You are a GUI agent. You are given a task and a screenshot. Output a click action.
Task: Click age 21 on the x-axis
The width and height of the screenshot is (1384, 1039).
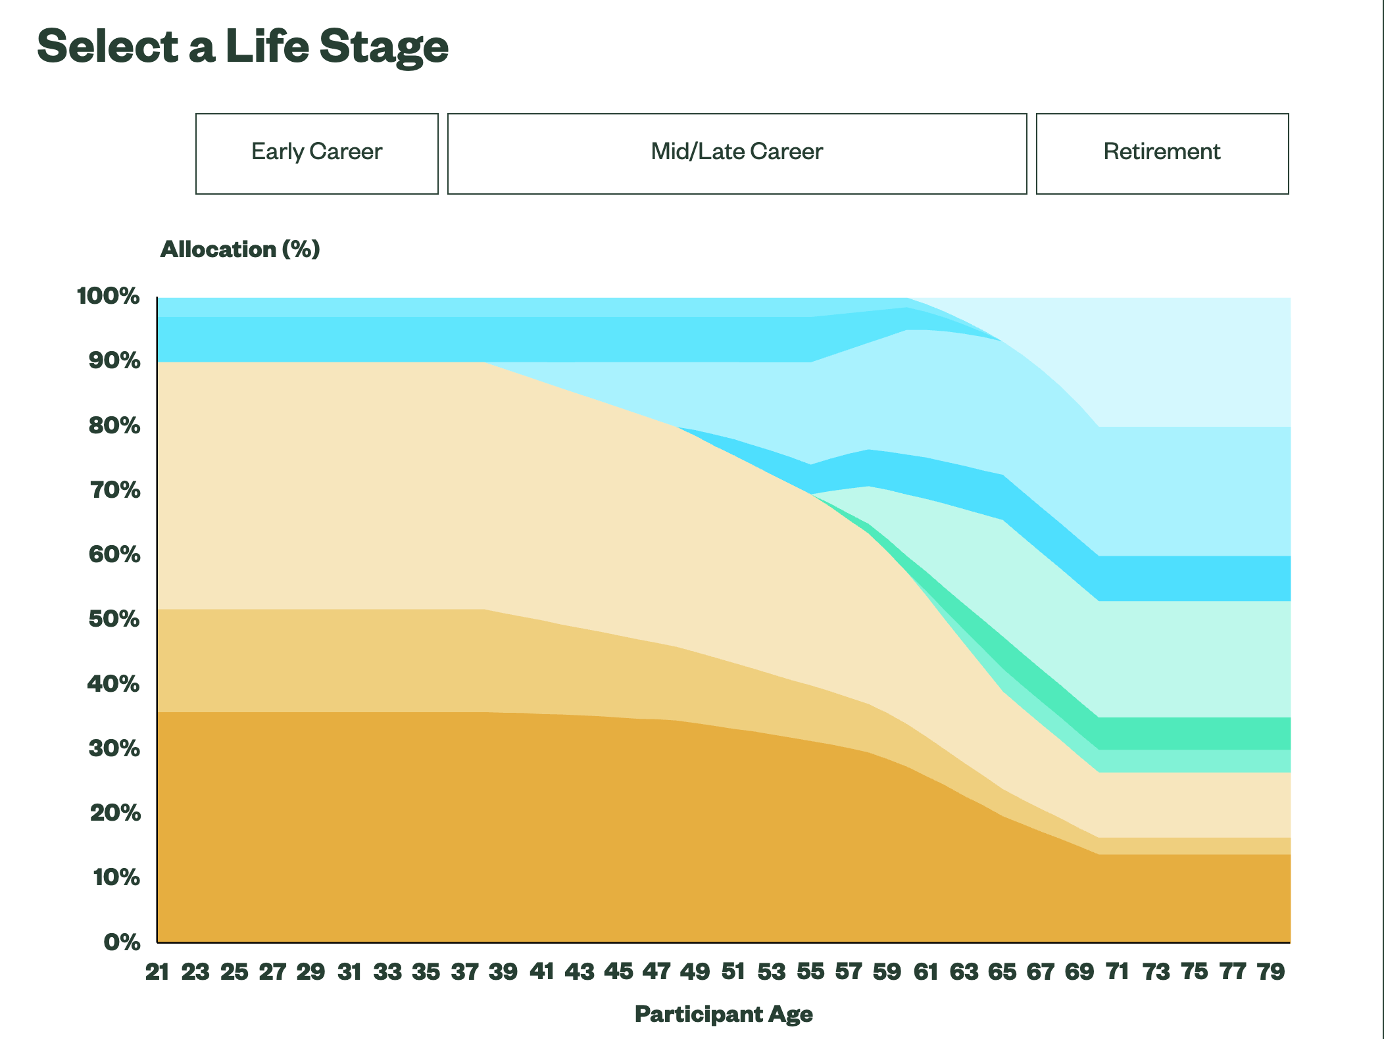tap(157, 971)
